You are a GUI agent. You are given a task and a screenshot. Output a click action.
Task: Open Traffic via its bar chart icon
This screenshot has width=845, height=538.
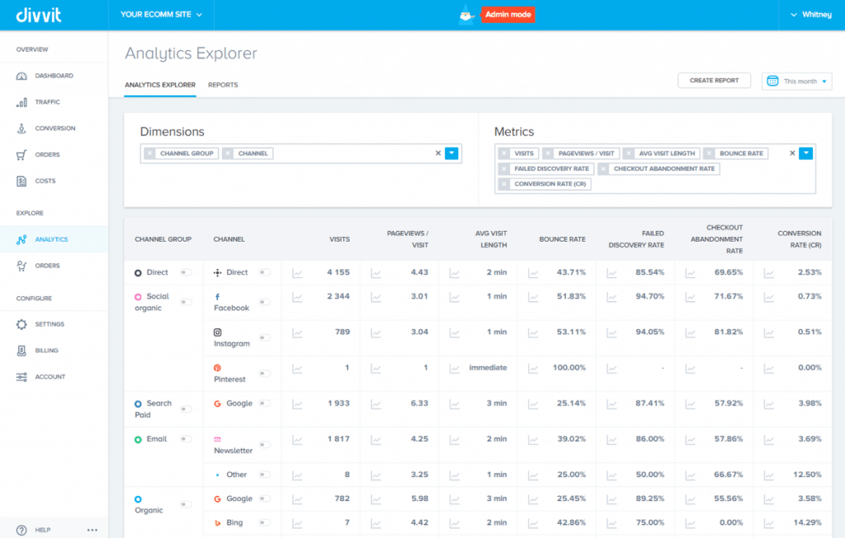[22, 102]
